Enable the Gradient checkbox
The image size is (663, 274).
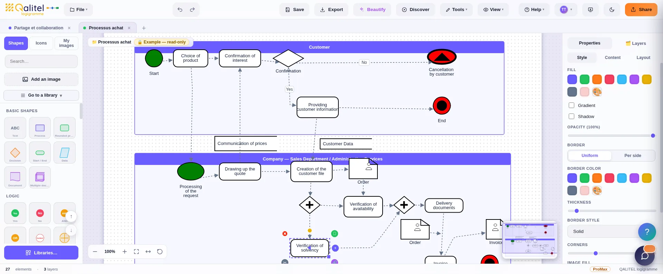[571, 105]
